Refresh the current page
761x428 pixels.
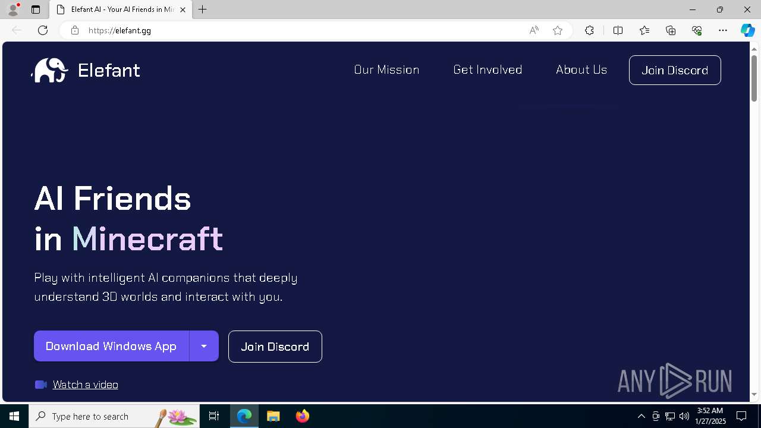[x=43, y=30]
